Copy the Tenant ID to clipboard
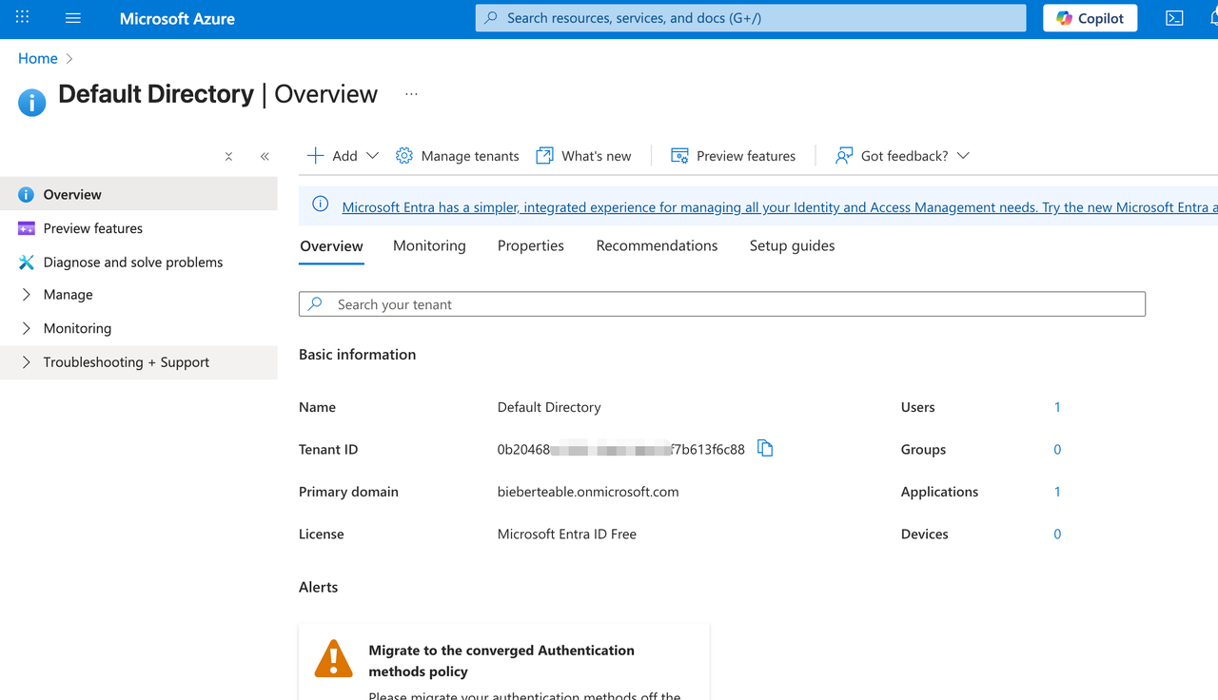 click(x=765, y=448)
